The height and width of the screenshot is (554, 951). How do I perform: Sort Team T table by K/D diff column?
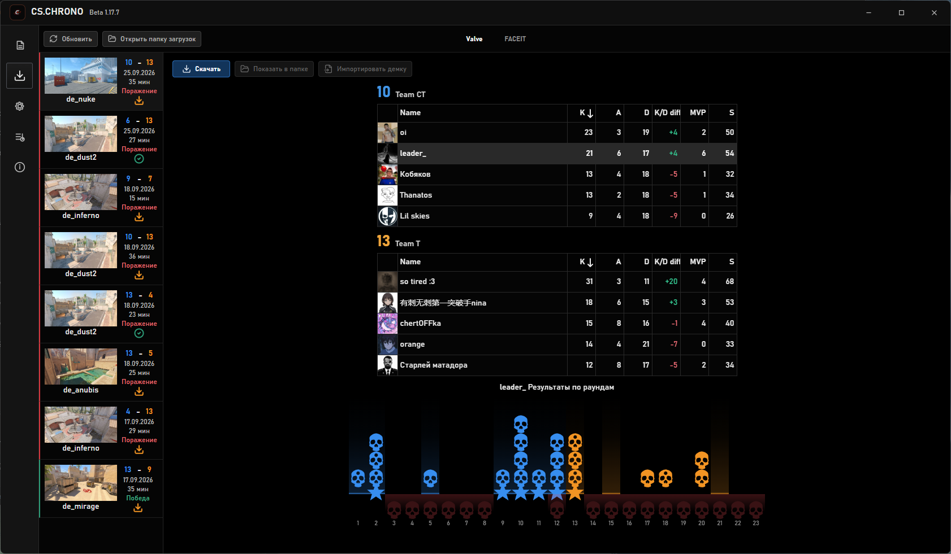[x=667, y=262]
